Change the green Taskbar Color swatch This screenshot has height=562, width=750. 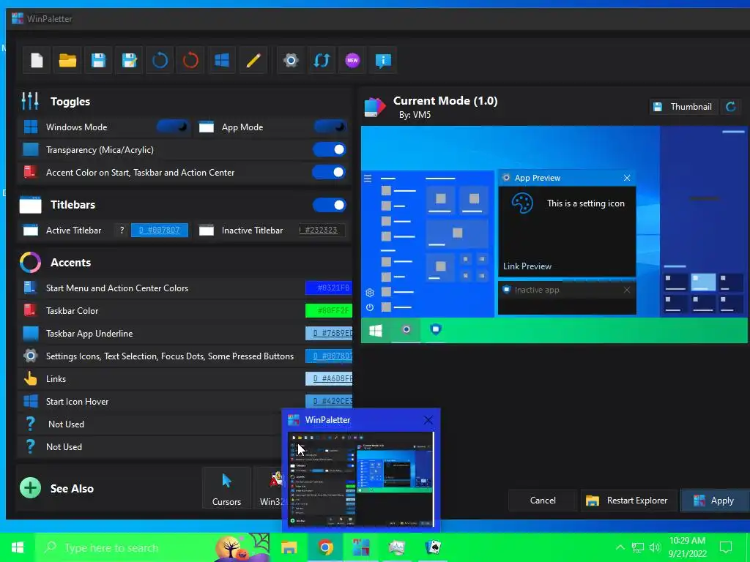point(329,310)
